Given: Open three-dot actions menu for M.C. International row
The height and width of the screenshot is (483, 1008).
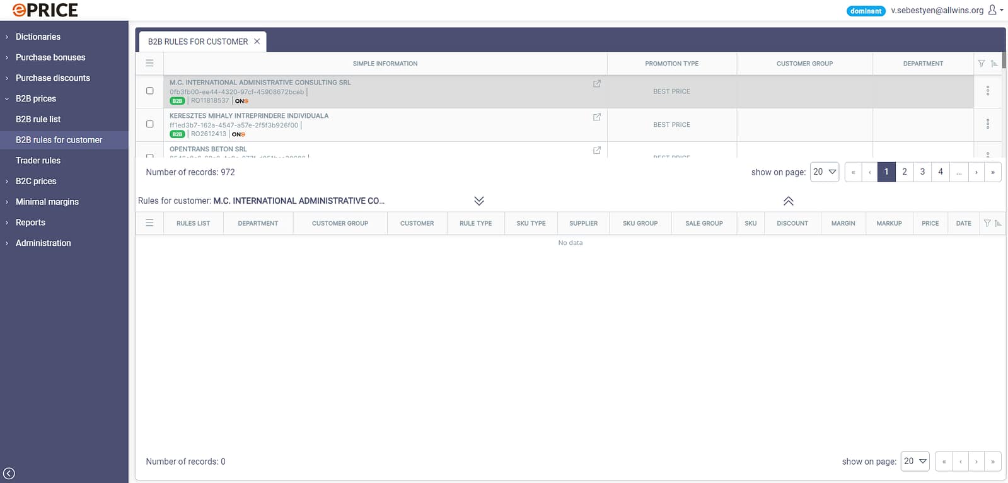Looking at the screenshot, I should [987, 91].
